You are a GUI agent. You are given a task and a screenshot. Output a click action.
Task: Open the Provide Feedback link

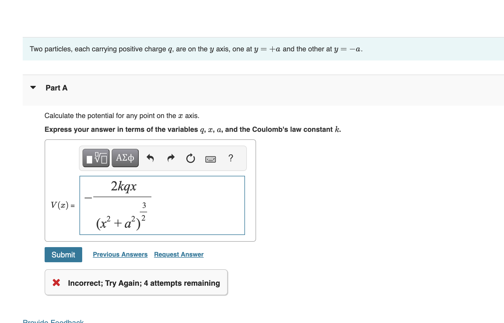click(x=53, y=321)
